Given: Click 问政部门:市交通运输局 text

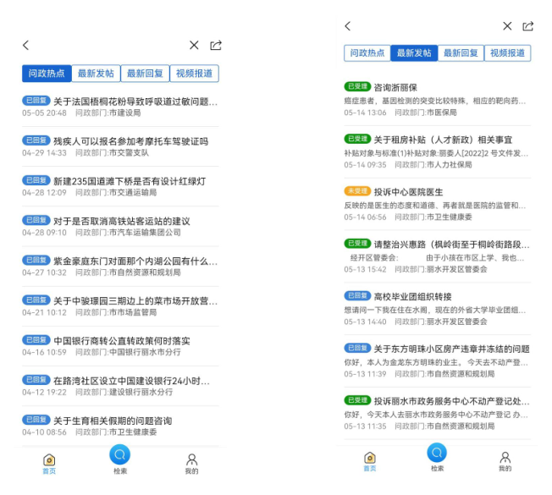Looking at the screenshot, I should (x=116, y=192).
